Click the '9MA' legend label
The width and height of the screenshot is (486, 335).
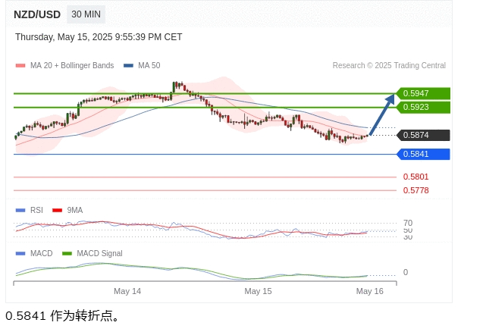(75, 210)
